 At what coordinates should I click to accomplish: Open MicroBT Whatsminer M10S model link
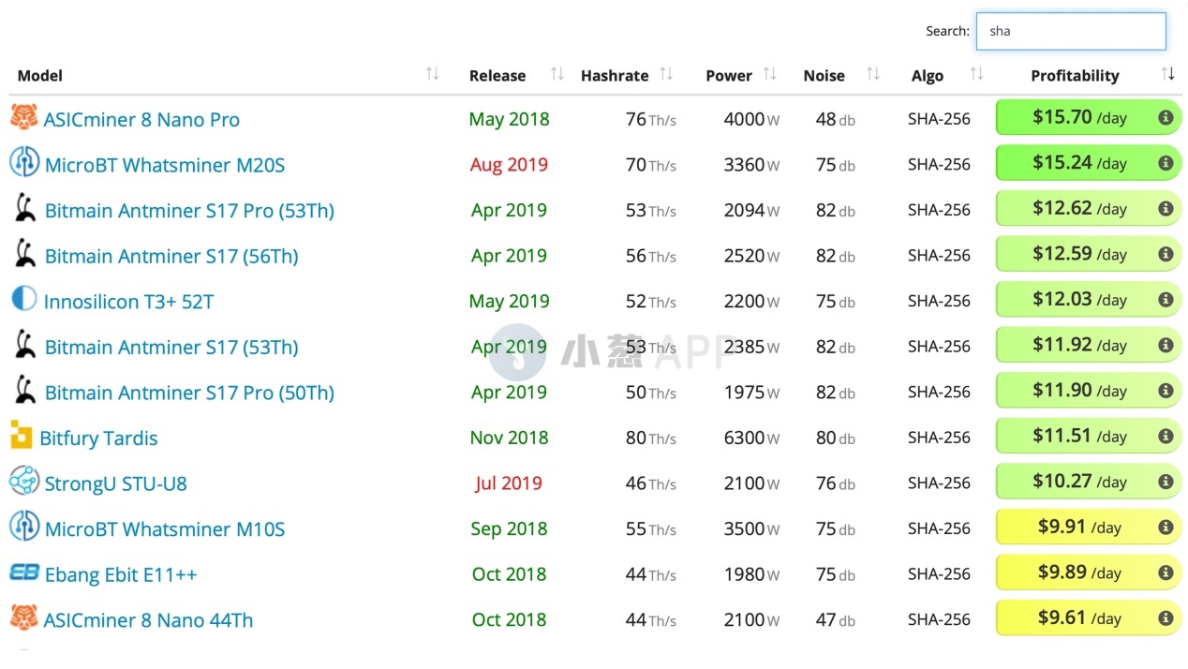(x=165, y=529)
